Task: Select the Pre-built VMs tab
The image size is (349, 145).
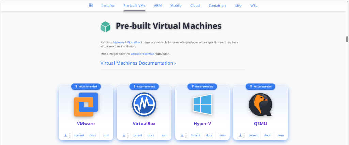Action: pyautogui.click(x=134, y=6)
